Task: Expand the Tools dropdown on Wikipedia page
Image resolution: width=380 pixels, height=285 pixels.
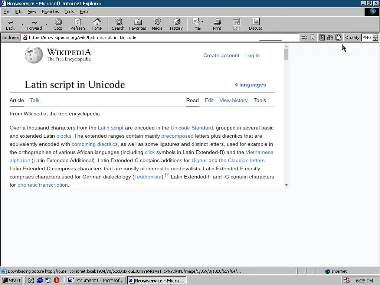Action: click(260, 100)
